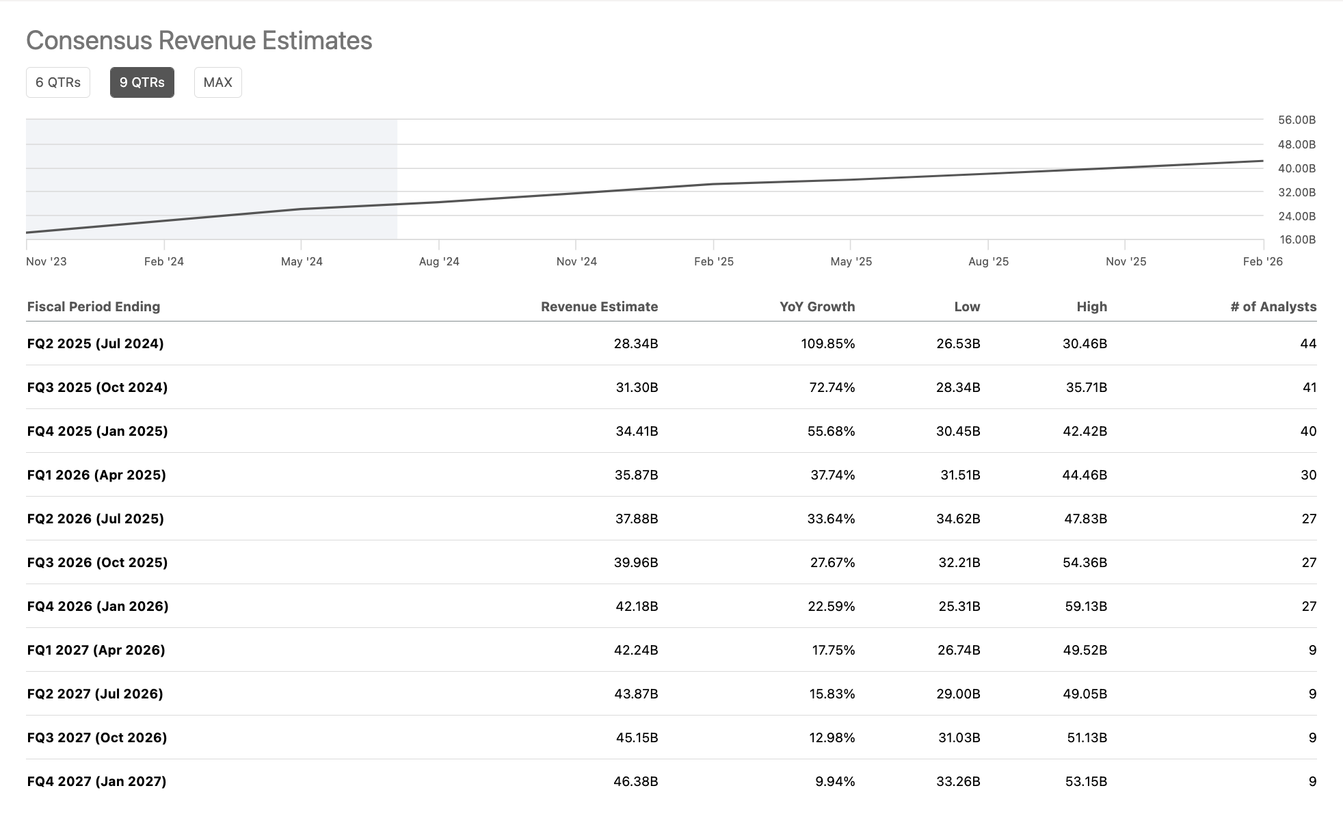Click the 22.59% YoY growth cell
Screen dimensions: 1343x825
(832, 606)
